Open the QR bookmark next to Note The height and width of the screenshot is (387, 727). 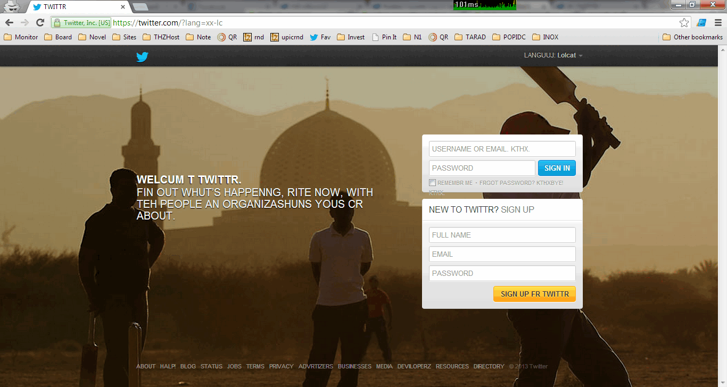click(x=227, y=37)
